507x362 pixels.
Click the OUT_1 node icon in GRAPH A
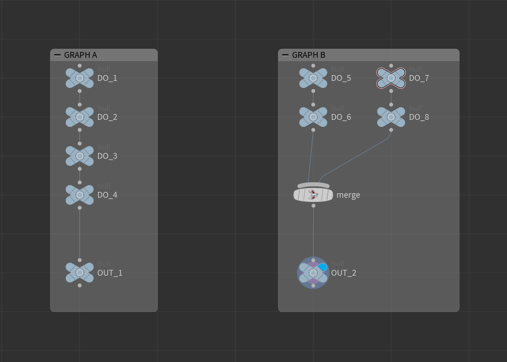point(79,273)
